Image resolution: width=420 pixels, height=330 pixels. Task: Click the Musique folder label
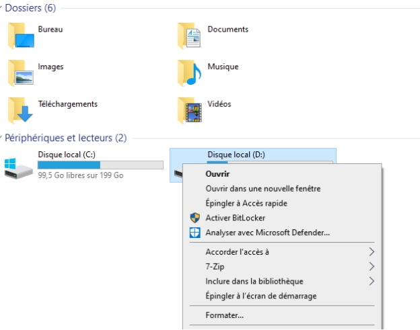point(223,67)
